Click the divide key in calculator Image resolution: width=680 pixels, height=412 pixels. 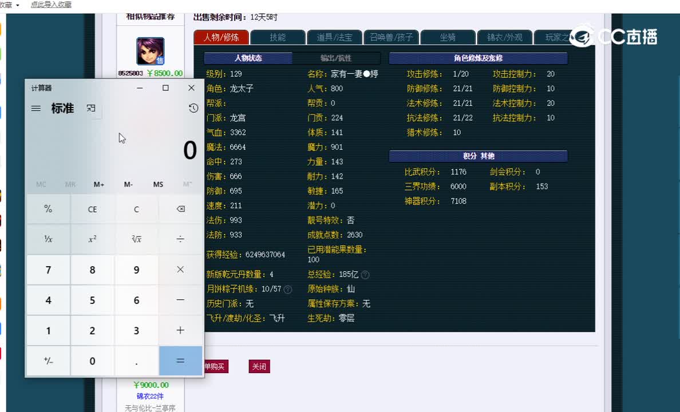(x=180, y=239)
